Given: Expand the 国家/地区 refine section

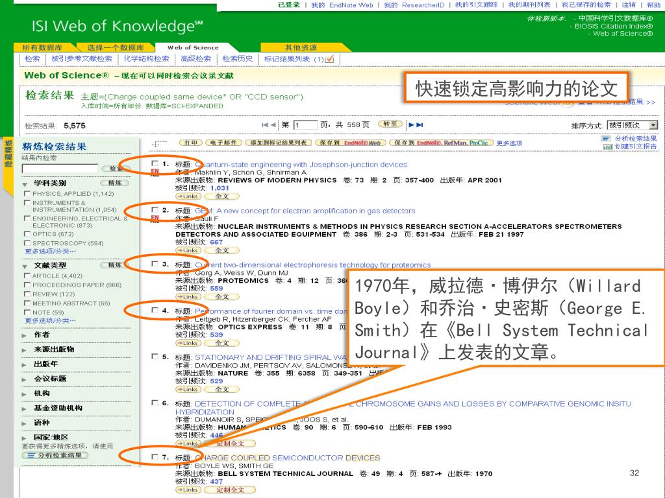Looking at the screenshot, I should click(24, 438).
